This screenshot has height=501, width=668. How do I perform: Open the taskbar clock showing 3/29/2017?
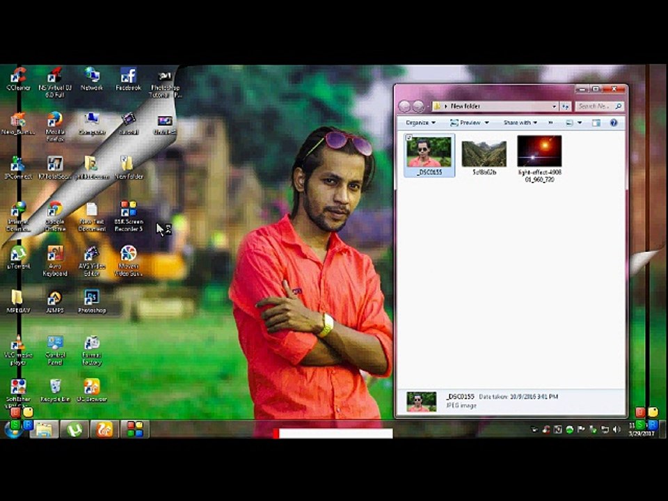tap(642, 429)
